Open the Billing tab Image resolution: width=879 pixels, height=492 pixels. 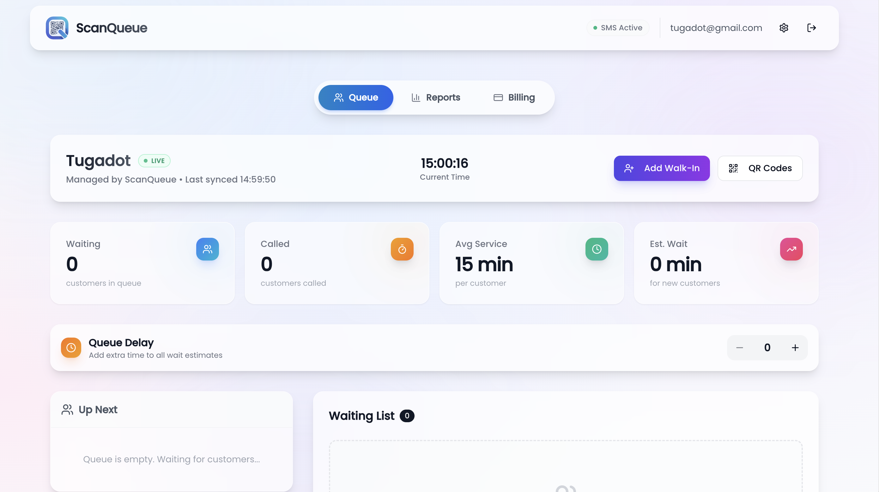(514, 98)
